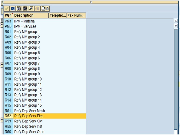Click the greyed help question-mark icon
The width and height of the screenshot is (180, 135).
(x=37, y=9)
